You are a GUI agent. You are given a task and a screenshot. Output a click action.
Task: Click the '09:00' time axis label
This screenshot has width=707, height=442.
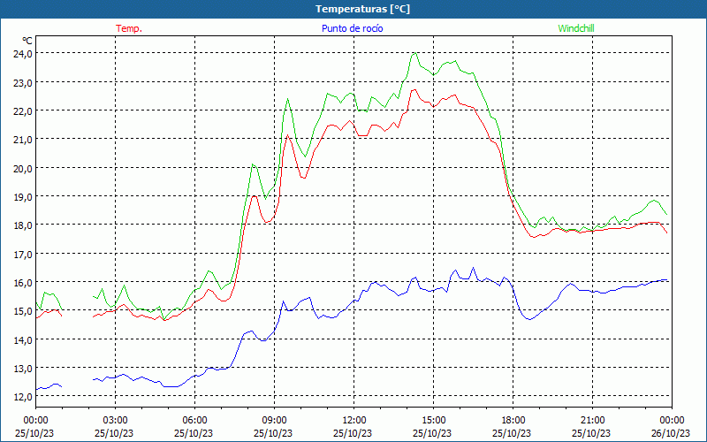pyautogui.click(x=274, y=421)
